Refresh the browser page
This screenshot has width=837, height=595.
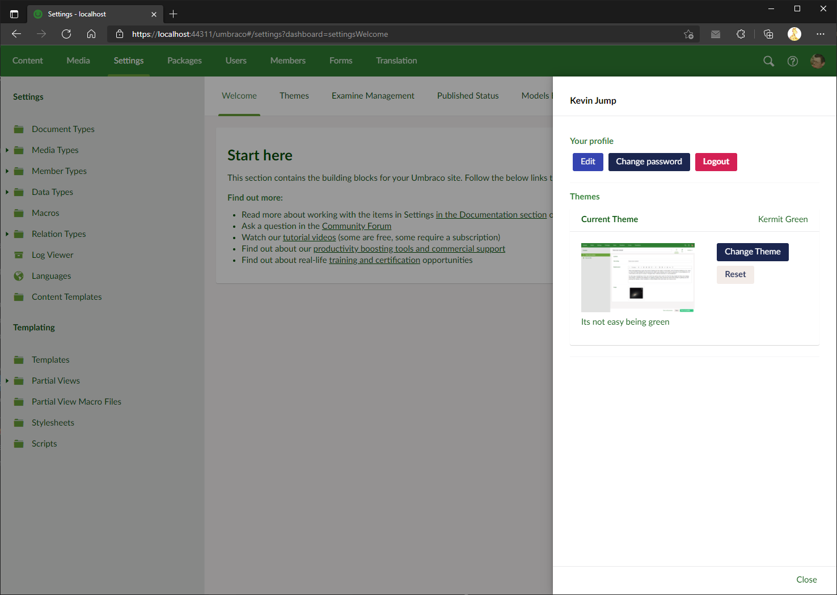pos(66,34)
